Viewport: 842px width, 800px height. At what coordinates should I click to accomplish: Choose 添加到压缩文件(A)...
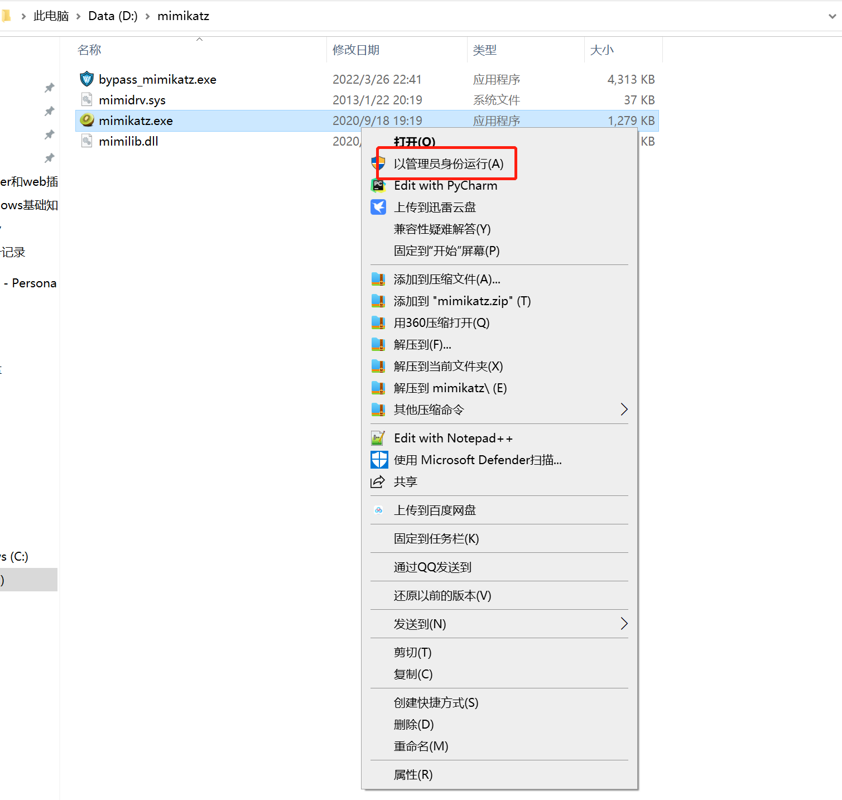point(447,279)
